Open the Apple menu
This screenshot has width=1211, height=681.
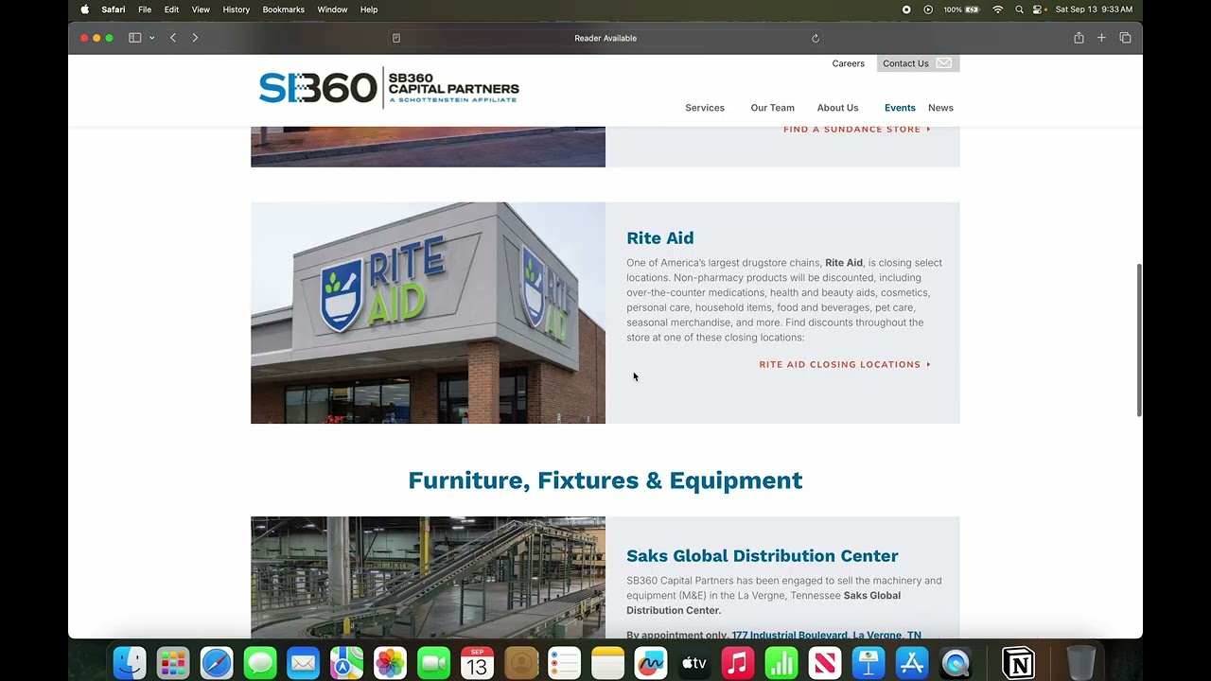pos(84,9)
